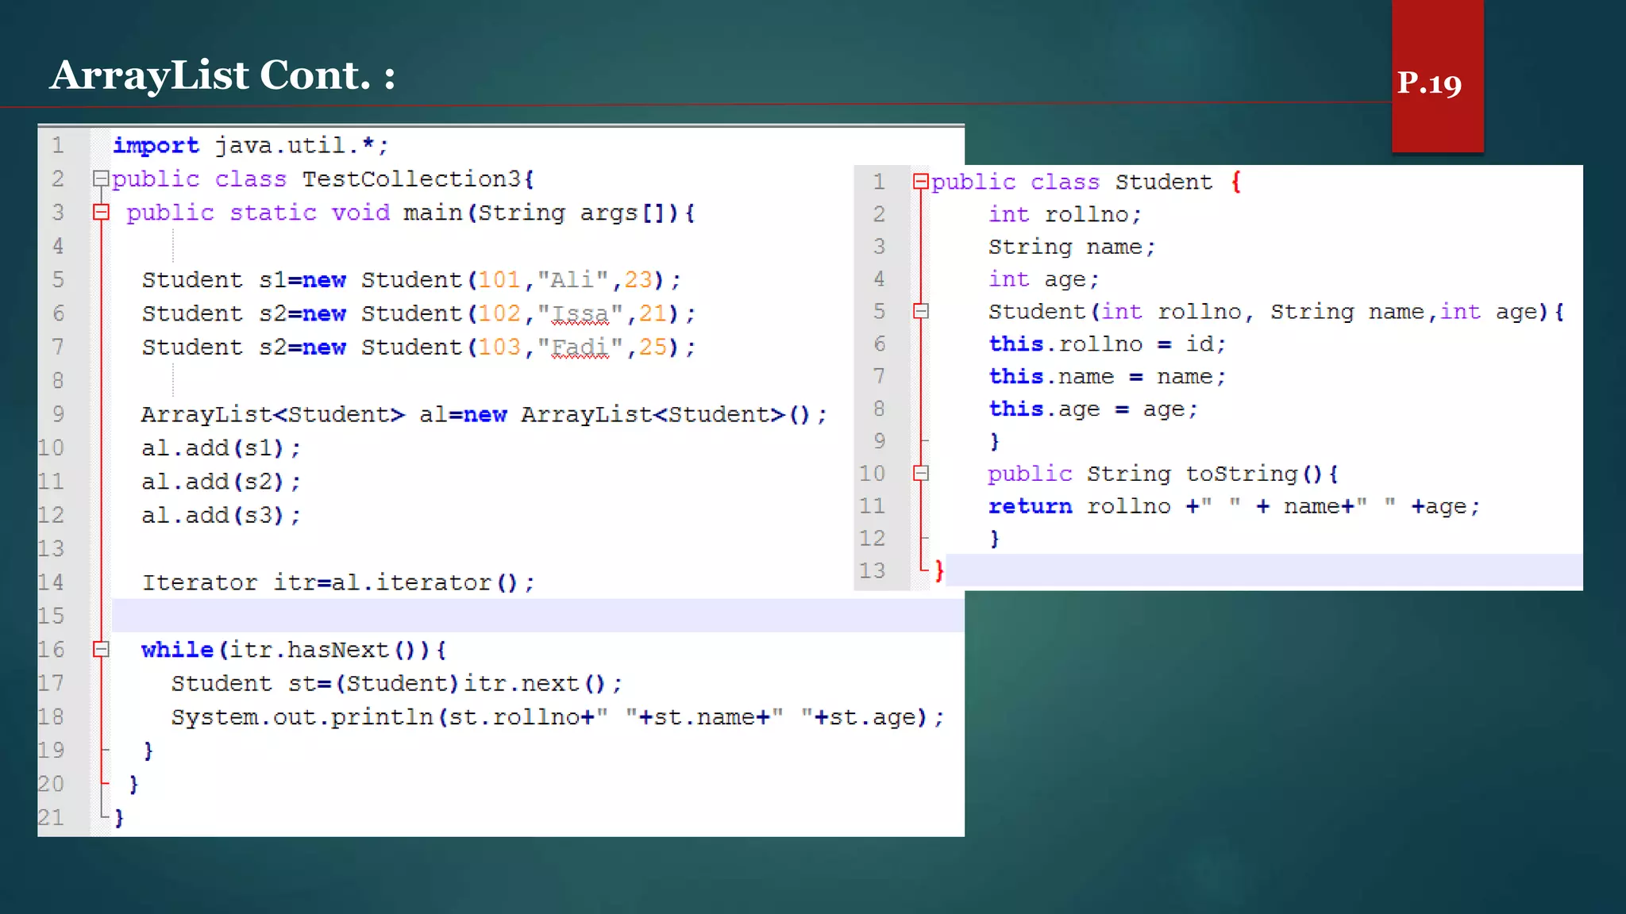The width and height of the screenshot is (1626, 914).
Task: Collapse the Student class fold marker
Action: click(x=921, y=182)
